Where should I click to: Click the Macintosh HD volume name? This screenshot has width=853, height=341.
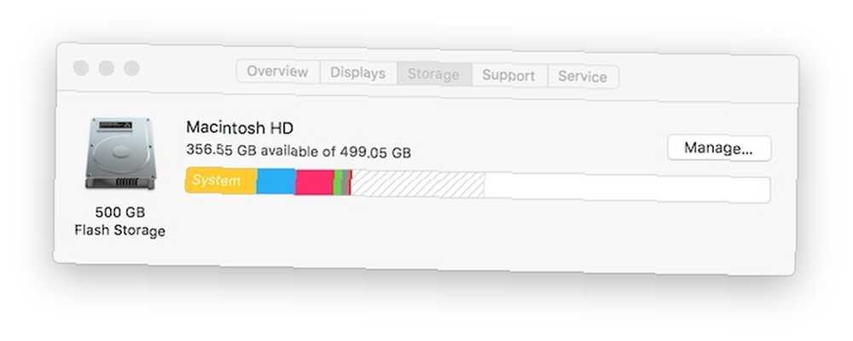(240, 128)
